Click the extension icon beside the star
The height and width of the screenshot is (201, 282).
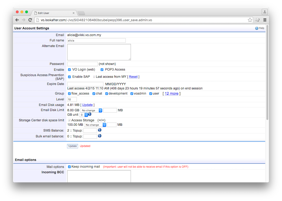pyautogui.click(x=257, y=20)
